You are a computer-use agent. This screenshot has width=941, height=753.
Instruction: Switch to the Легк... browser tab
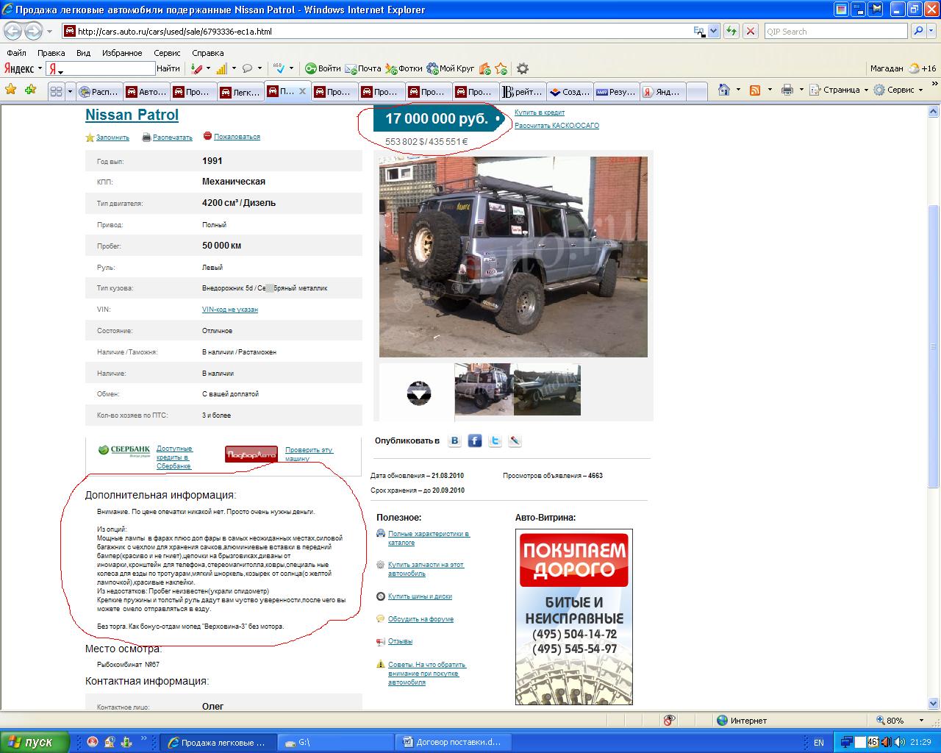[x=239, y=92]
